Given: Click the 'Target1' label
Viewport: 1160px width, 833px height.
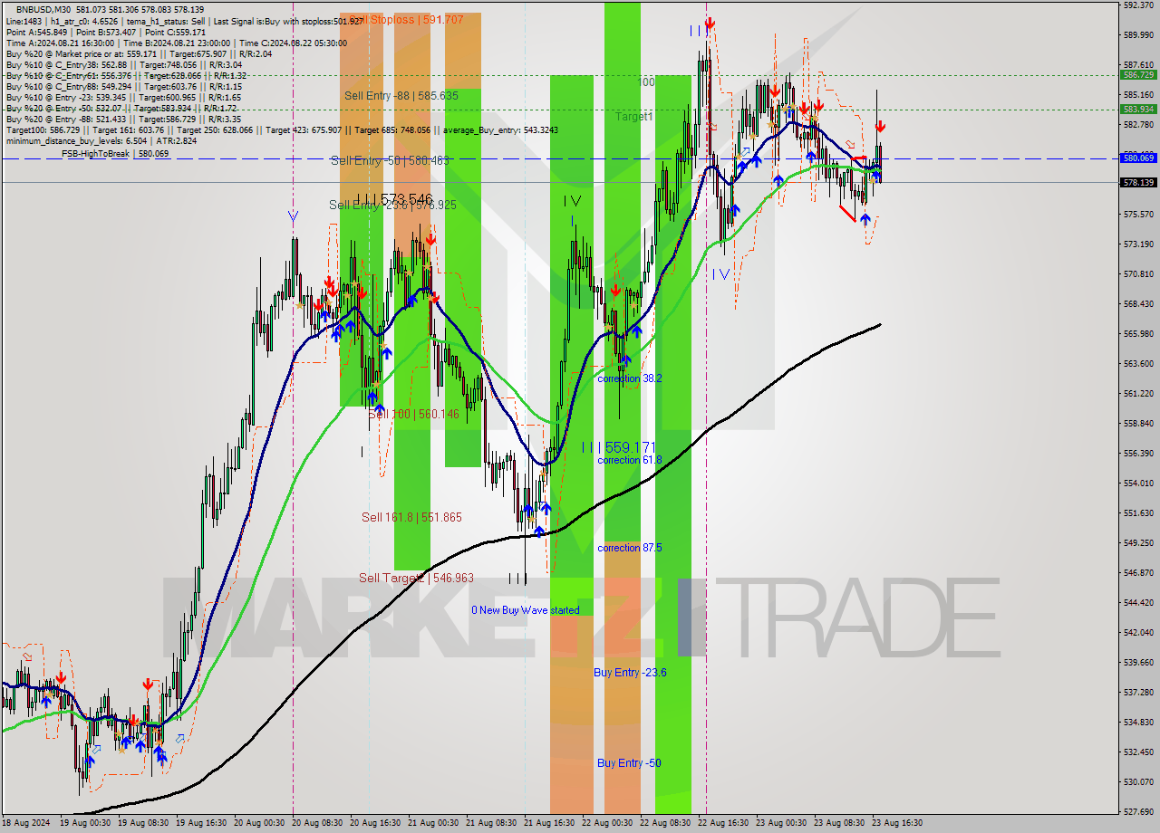Looking at the screenshot, I should coord(633,117).
